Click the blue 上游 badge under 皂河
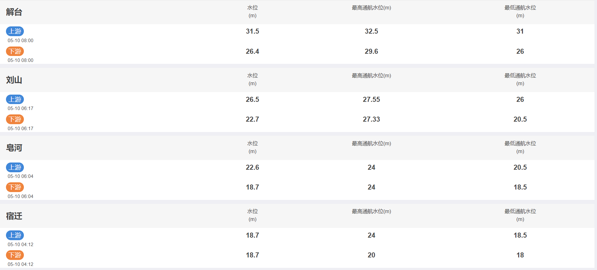The width and height of the screenshot is (597, 270). [x=15, y=167]
